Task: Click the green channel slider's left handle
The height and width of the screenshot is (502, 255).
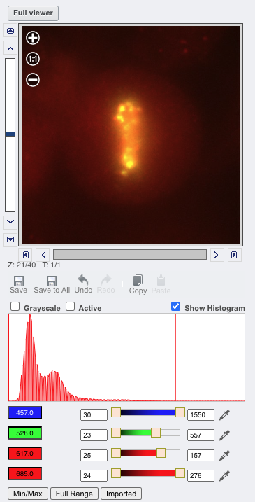Action: [116, 433]
